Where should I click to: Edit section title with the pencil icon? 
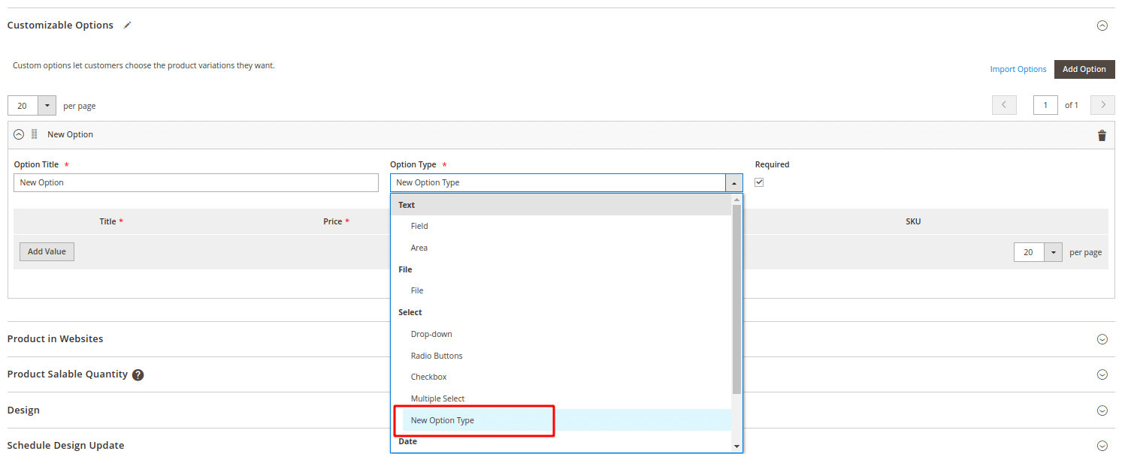(x=126, y=25)
